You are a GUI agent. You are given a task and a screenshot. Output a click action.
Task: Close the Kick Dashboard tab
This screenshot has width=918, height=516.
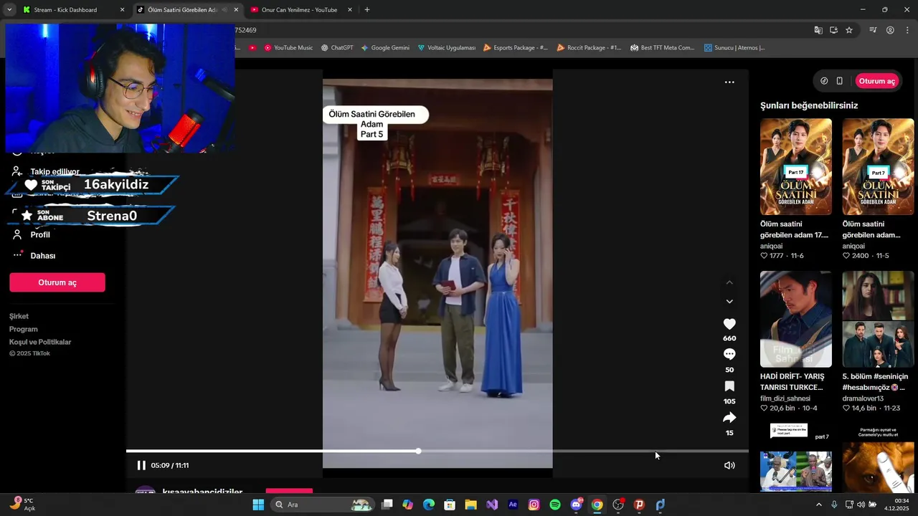122,10
